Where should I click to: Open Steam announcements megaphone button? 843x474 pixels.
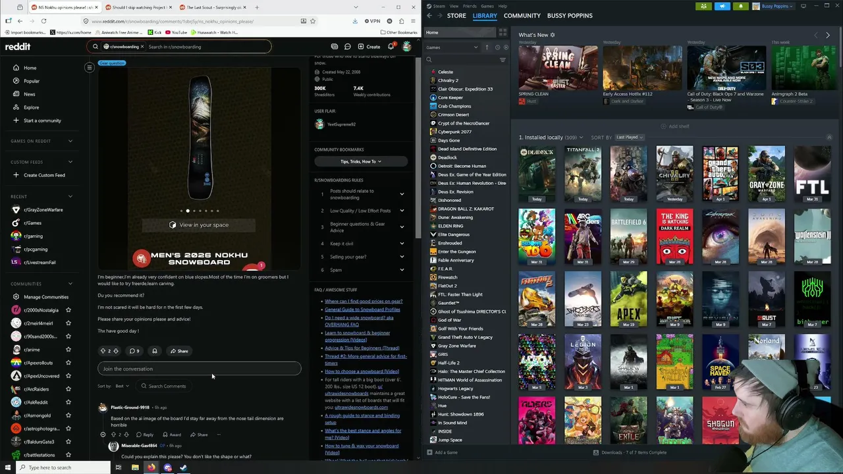point(722,6)
